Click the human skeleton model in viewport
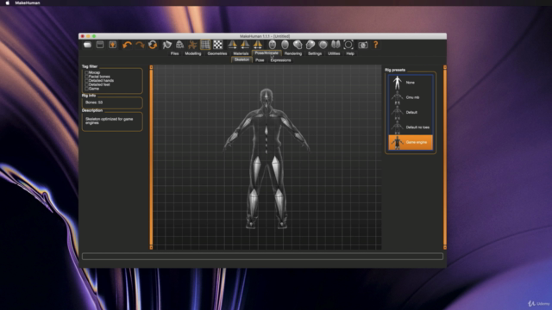This screenshot has width=552, height=310. 267,158
